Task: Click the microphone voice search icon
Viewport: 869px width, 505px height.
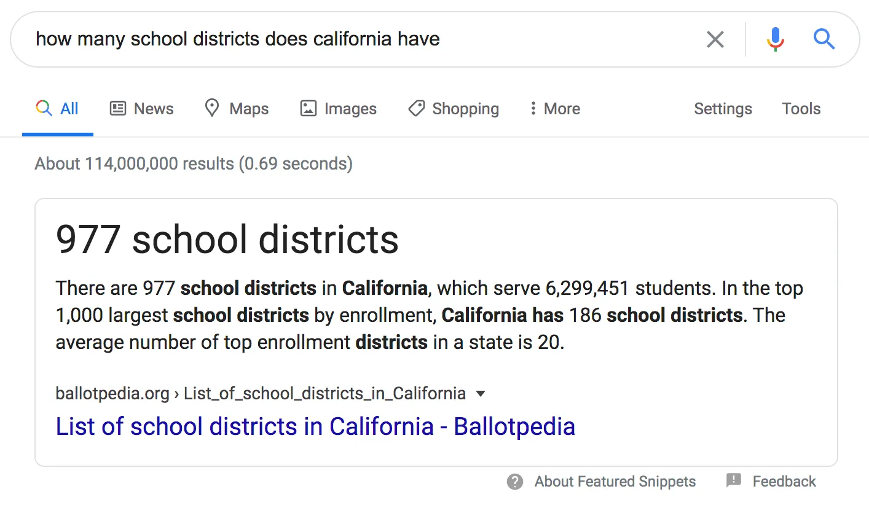Action: 776,39
